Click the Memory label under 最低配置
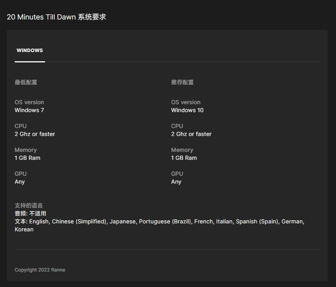The width and height of the screenshot is (336, 287). (26, 150)
